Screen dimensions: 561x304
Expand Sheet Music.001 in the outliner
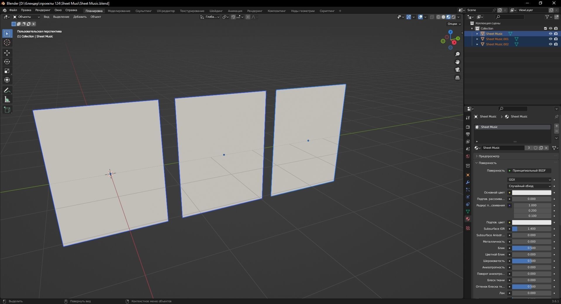477,39
